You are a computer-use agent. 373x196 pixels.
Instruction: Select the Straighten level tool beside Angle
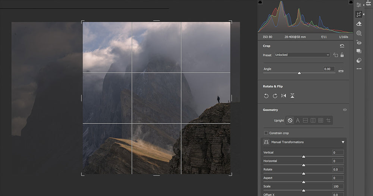coord(341,70)
